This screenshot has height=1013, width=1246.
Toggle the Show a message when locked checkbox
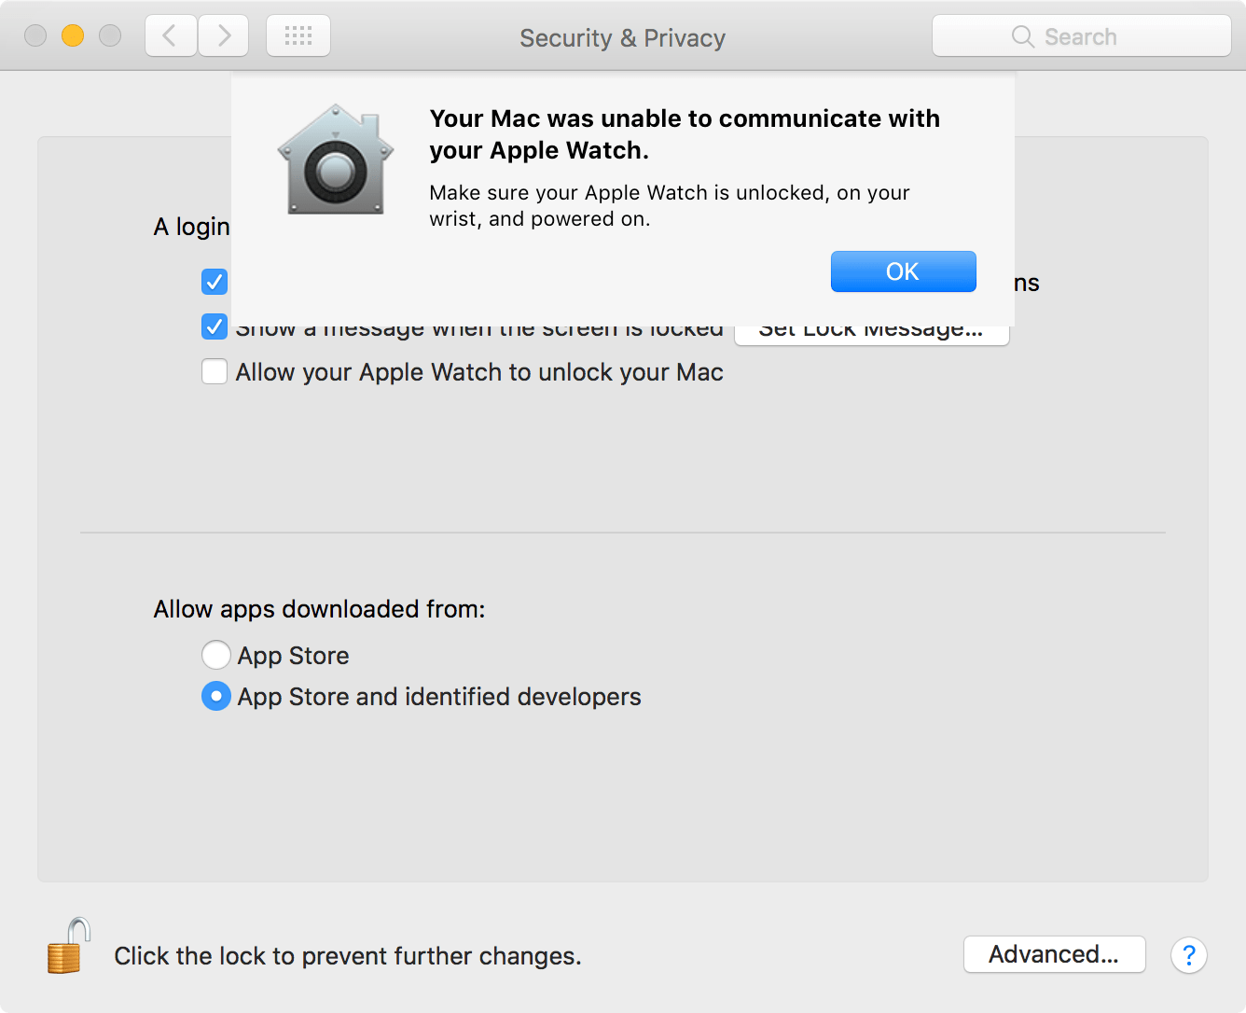(x=215, y=326)
